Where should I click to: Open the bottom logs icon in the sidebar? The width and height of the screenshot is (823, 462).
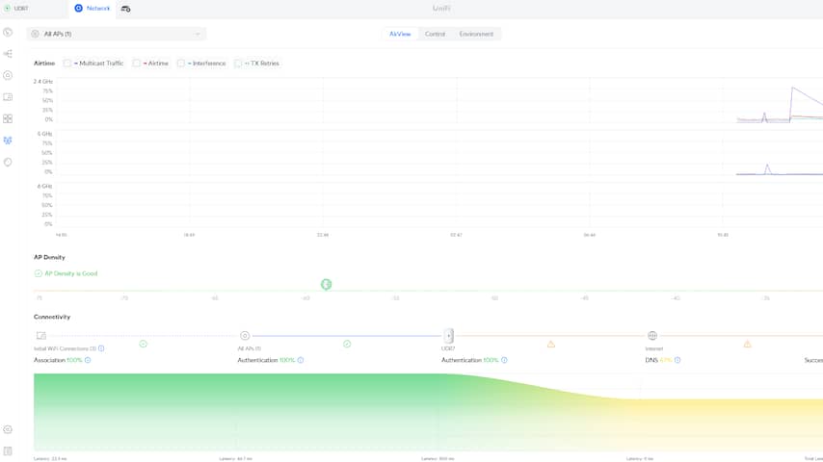point(8,451)
